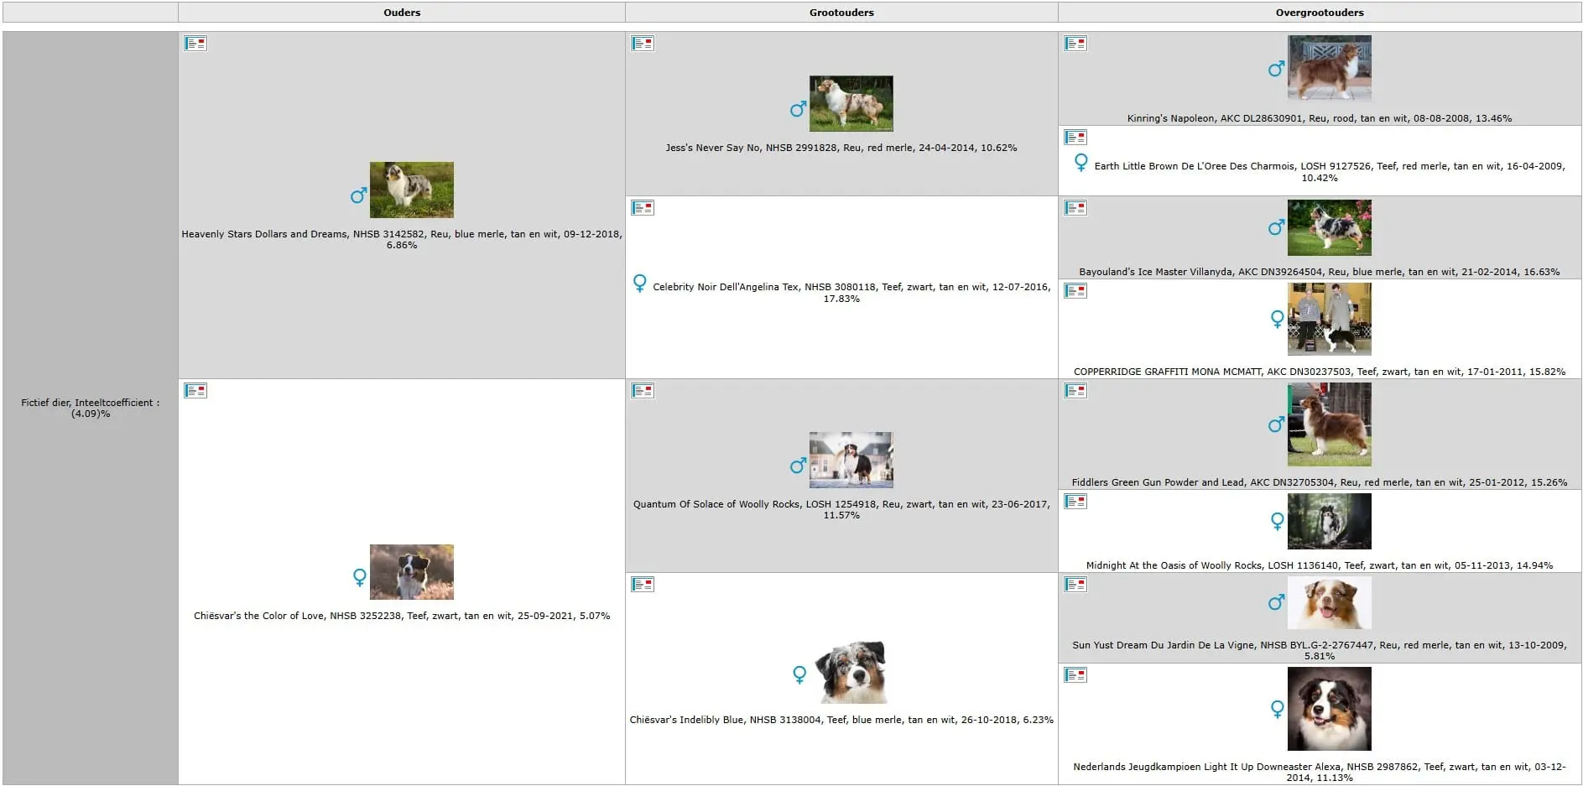1583x786 pixels.
Task: Open info card icon for Light It Up Downeaster Alexa
Action: click(1075, 675)
